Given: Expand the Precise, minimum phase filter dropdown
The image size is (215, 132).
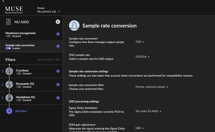Looking at the screenshot, I should point(152,87).
